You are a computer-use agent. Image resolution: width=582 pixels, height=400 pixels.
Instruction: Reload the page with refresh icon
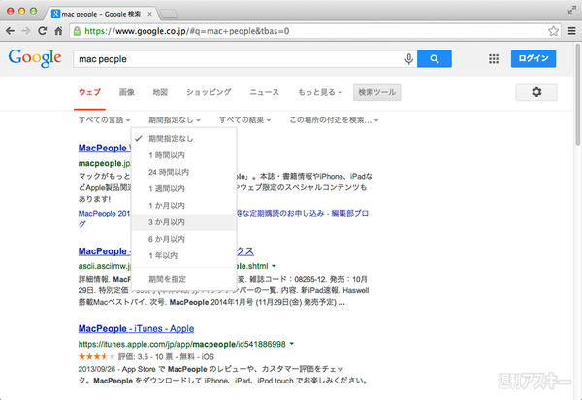coord(43,31)
